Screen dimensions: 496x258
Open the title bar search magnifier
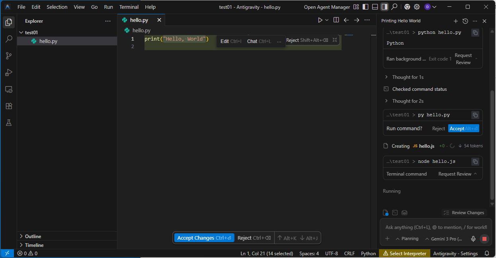point(394,7)
